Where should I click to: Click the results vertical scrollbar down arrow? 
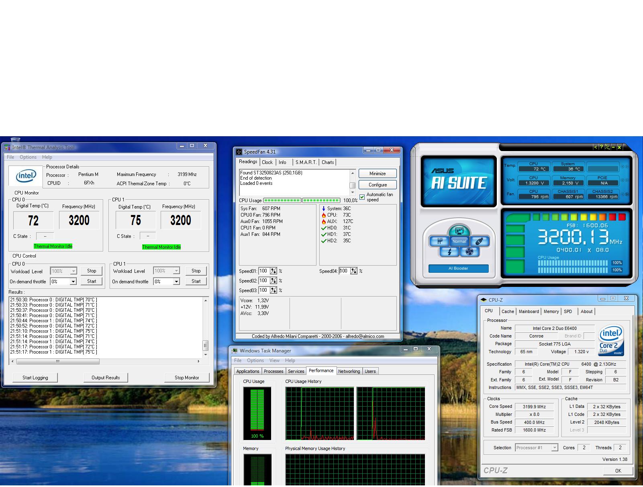tap(206, 354)
